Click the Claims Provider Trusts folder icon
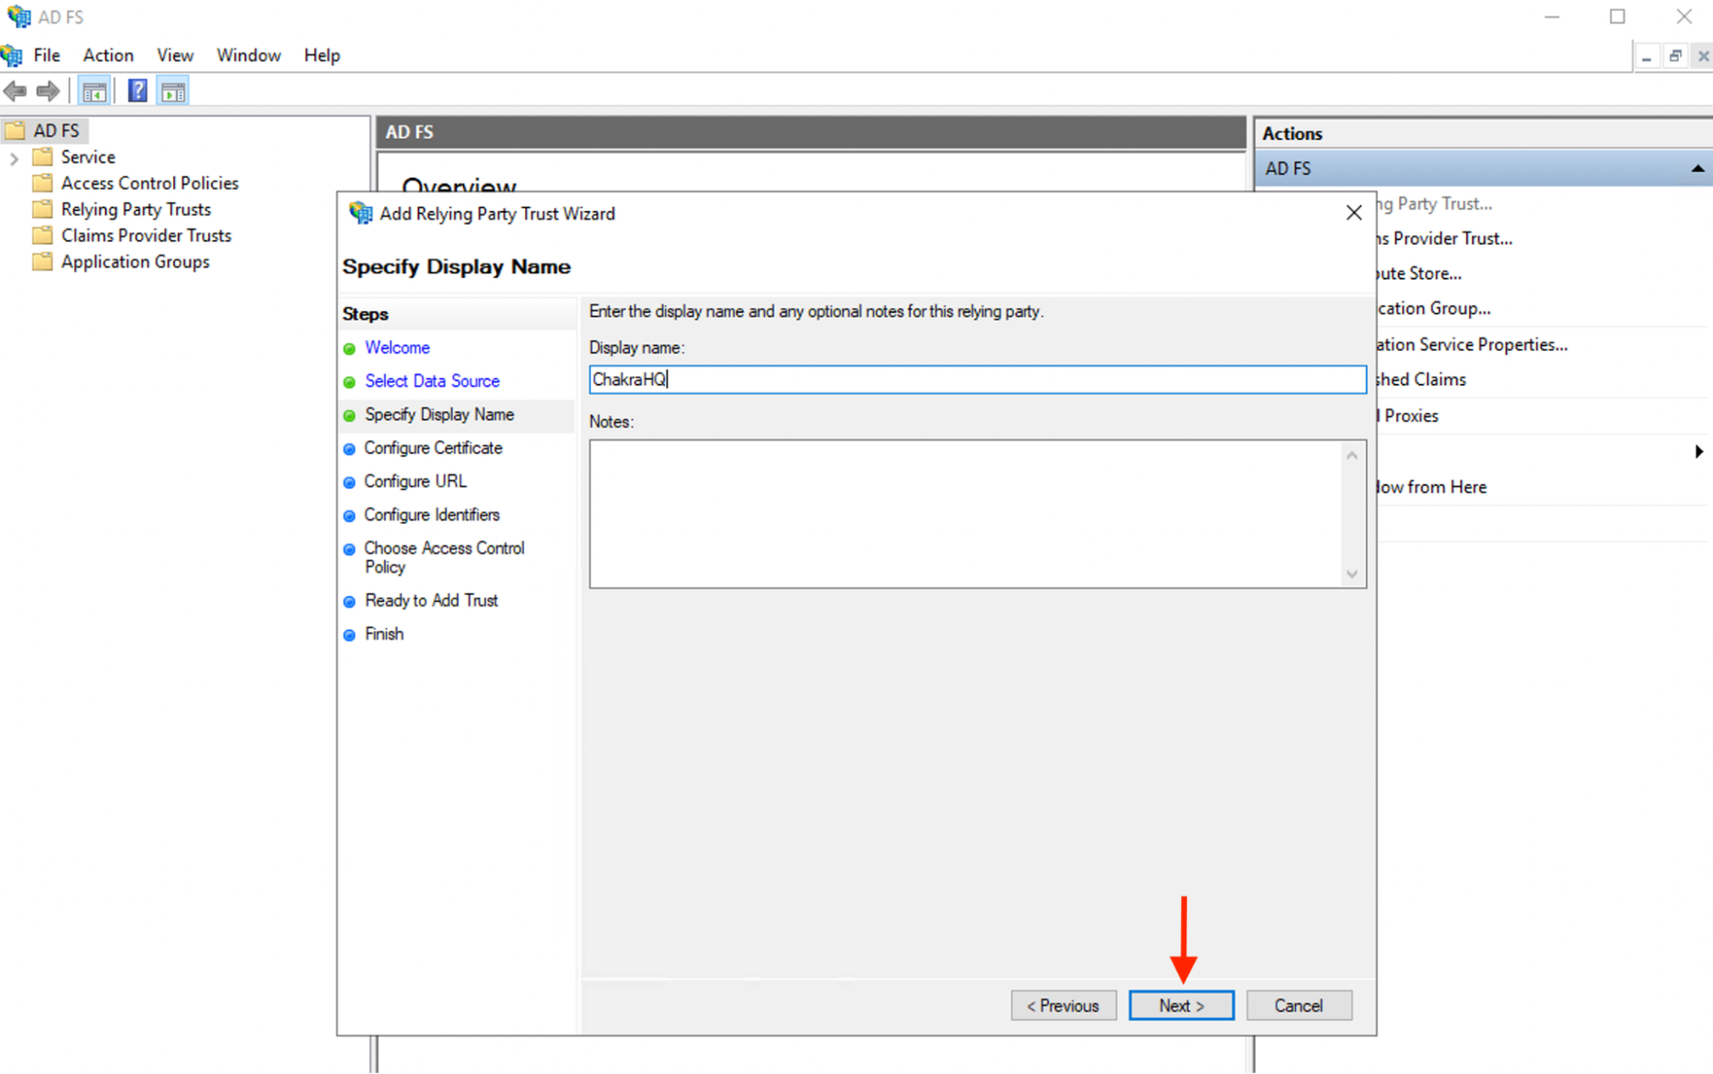The width and height of the screenshot is (1713, 1074). click(x=40, y=236)
